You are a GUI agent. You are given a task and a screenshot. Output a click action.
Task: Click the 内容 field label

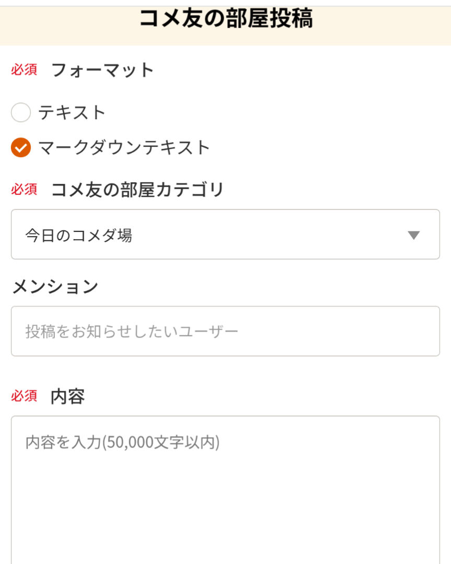[67, 396]
